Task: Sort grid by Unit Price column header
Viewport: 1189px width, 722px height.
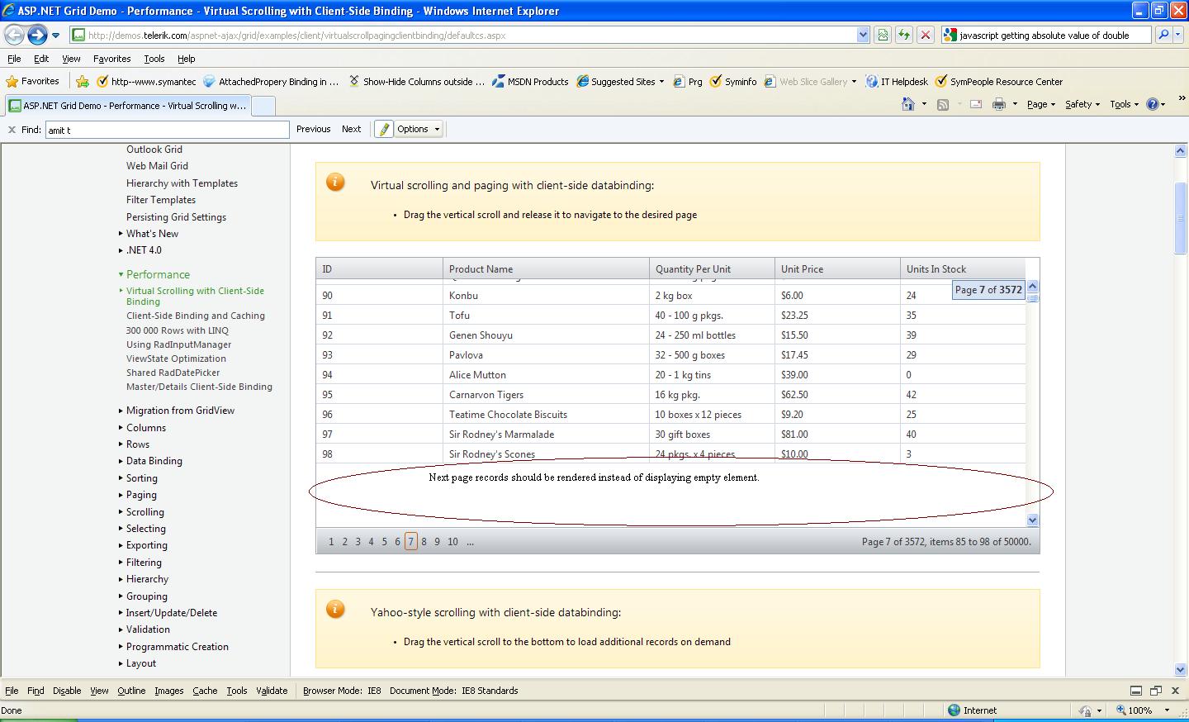Action: pyautogui.click(x=802, y=269)
